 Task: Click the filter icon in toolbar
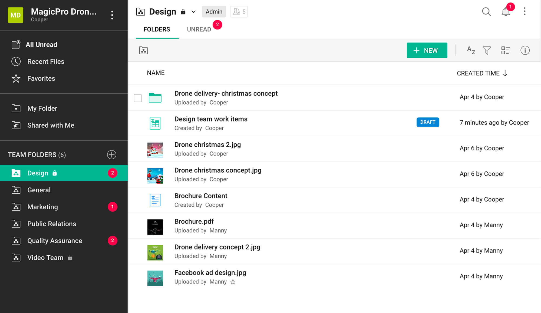(487, 50)
